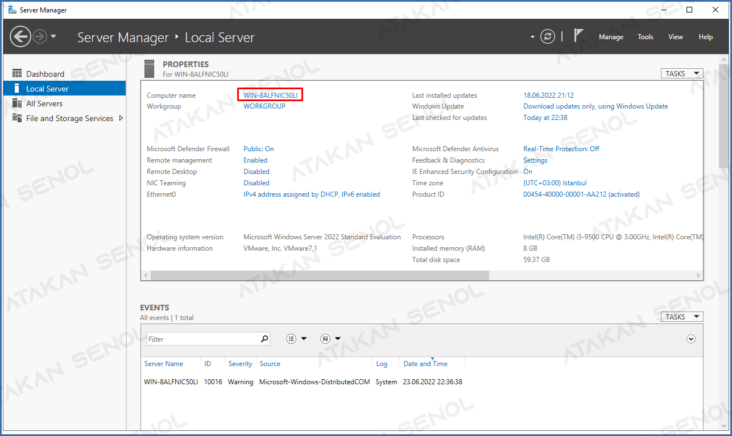Click the properties horizontal scrollbar

pyautogui.click(x=320, y=275)
